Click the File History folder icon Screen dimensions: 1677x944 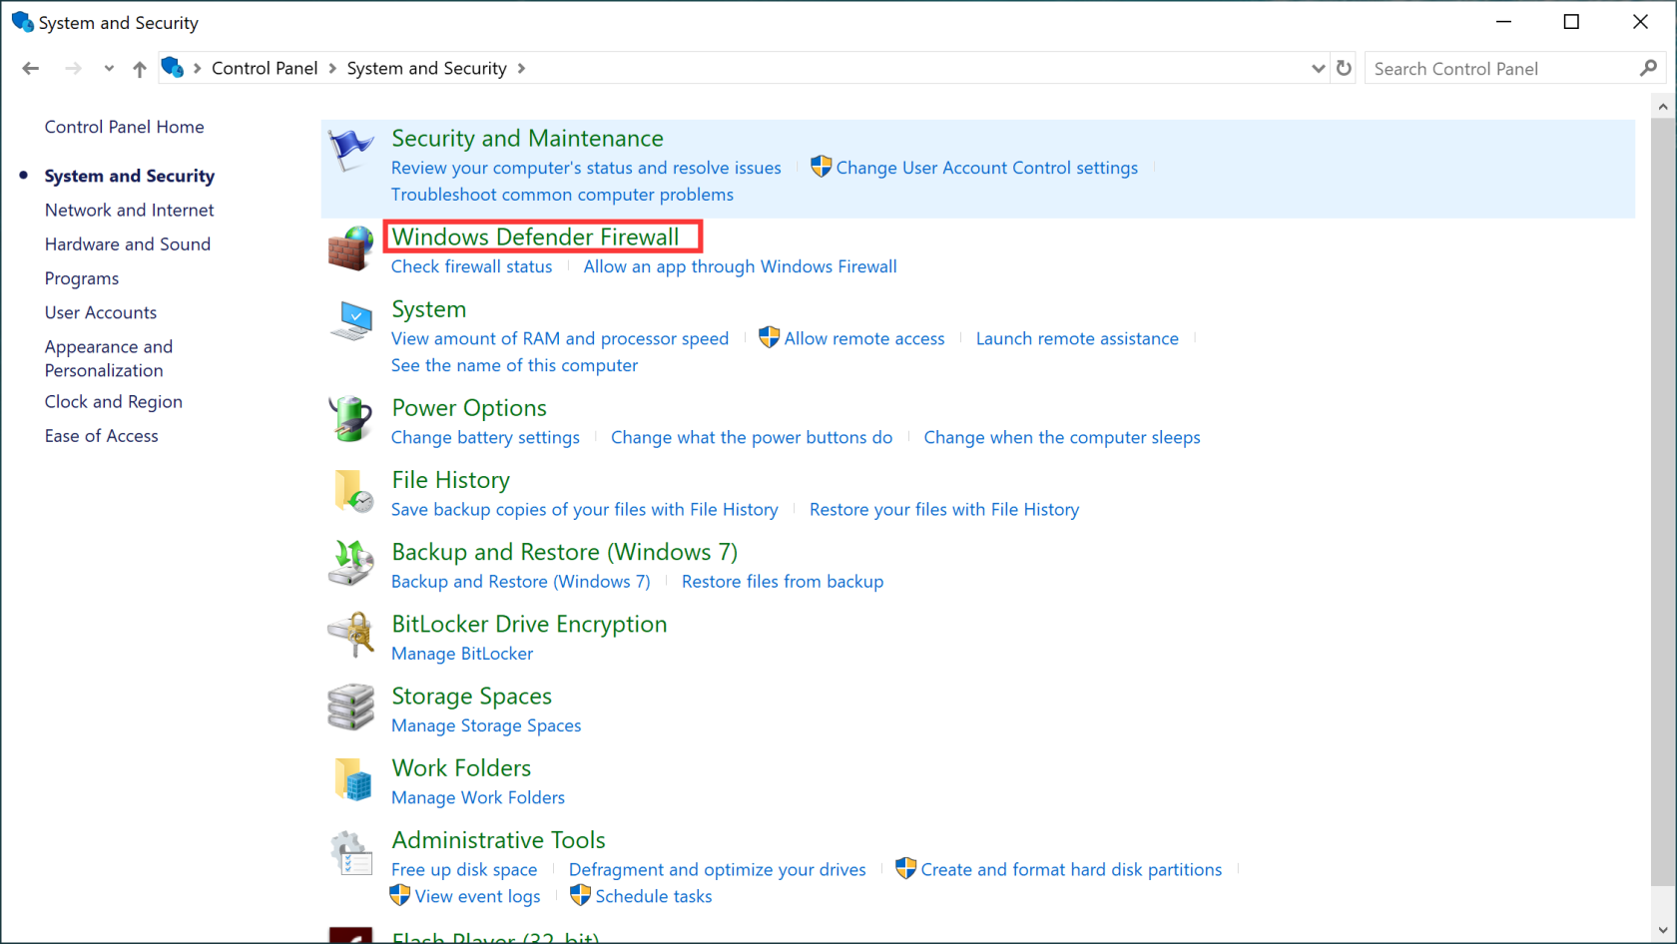click(x=351, y=491)
